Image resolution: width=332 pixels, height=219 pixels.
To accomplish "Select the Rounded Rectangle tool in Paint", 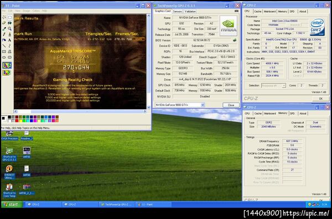I will (x=10, y=57).
